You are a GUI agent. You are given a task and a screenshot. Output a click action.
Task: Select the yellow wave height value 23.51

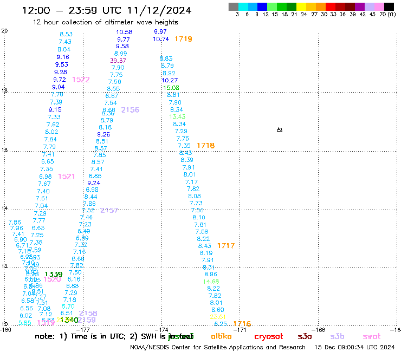[x=218, y=317]
